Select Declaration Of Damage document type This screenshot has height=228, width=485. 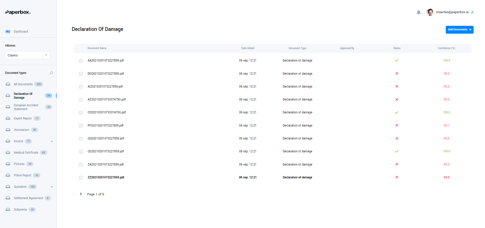coord(23,96)
